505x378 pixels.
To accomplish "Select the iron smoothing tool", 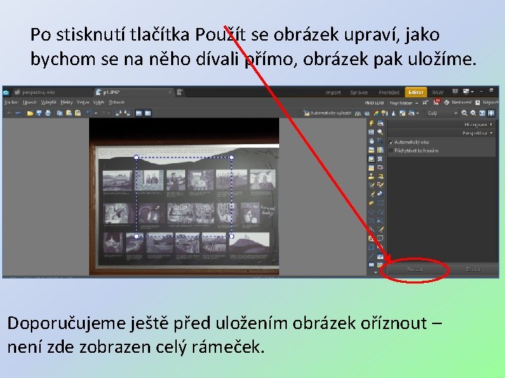I will tap(380, 176).
